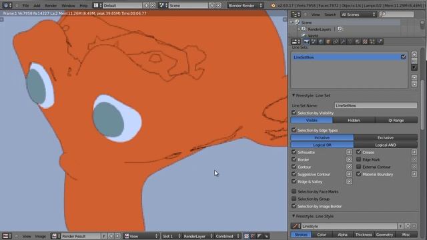Image resolution: width=427 pixels, height=240 pixels.
Task: Enable the Edge Mark edge type
Action: (359, 159)
